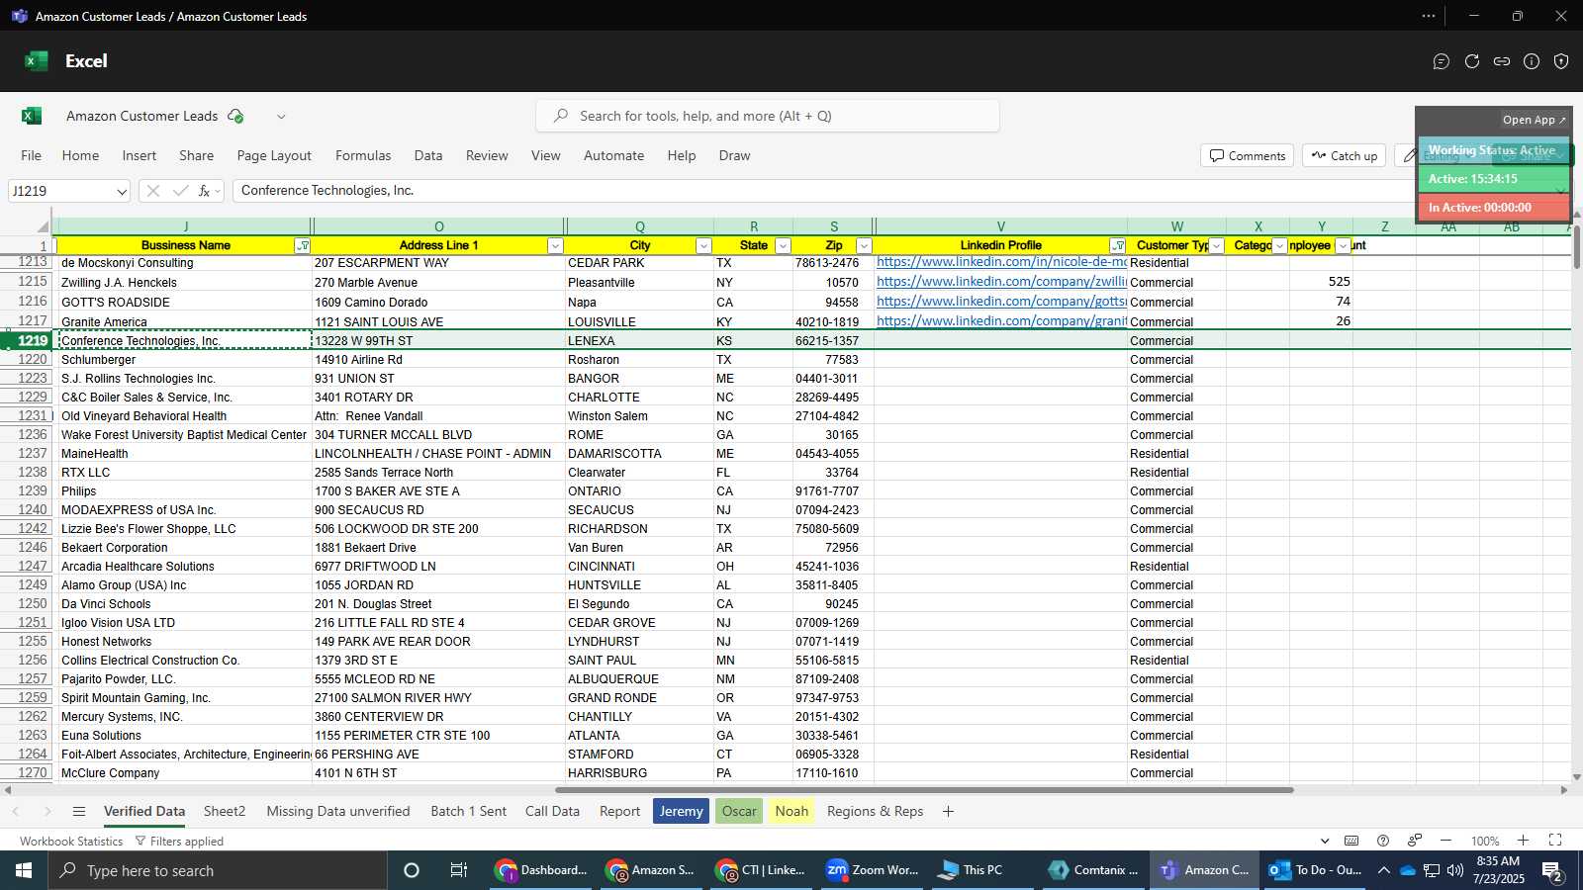Expand the Name Box dropdown

pyautogui.click(x=122, y=191)
